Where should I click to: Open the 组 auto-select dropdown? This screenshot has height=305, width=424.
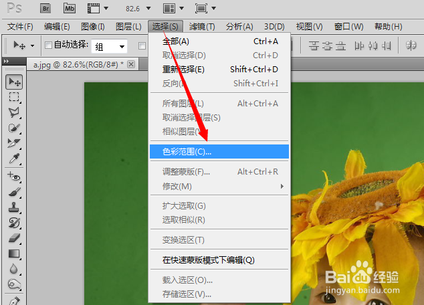pyautogui.click(x=109, y=47)
